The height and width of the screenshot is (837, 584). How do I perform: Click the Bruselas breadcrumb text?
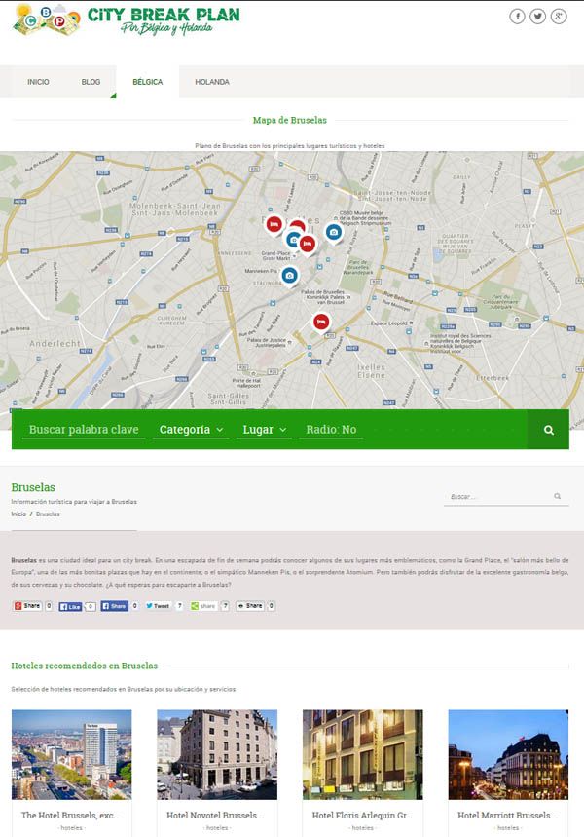point(48,514)
